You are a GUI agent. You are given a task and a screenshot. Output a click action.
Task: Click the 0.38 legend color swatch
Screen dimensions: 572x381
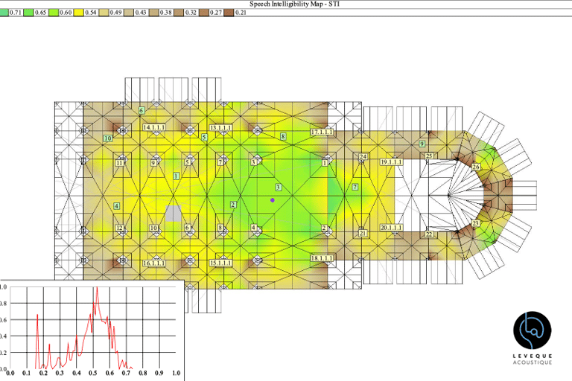153,13
